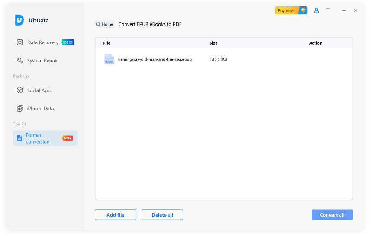Viewport: 370px width, 240px height.
Task: Click the Data Recovery clock icon
Action: [x=20, y=42]
